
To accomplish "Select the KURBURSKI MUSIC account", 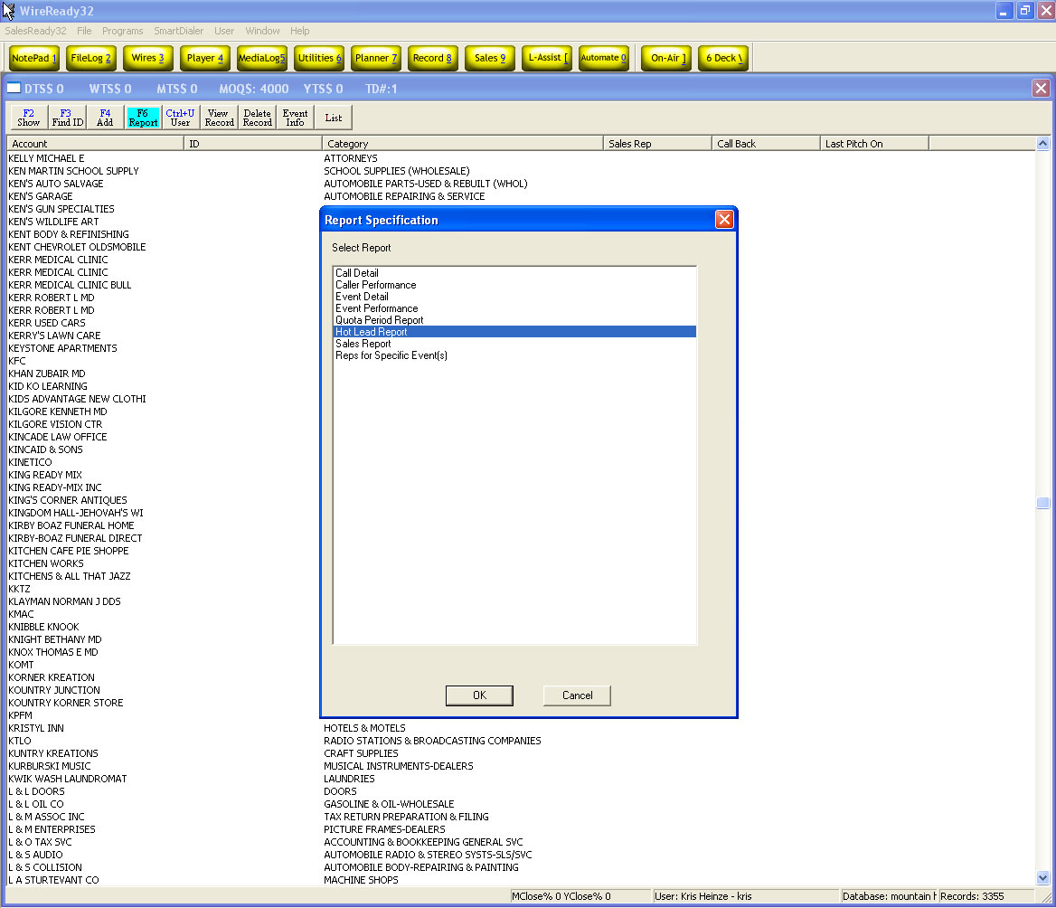I will (x=49, y=767).
